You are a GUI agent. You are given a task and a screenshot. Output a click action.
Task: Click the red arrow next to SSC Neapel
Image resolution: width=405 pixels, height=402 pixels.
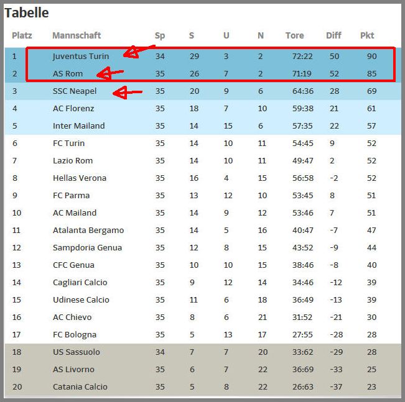tap(127, 93)
